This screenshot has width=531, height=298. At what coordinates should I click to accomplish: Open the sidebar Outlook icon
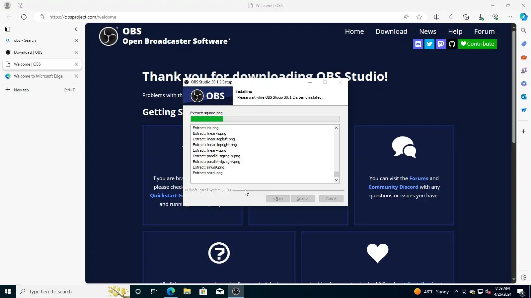tap(524, 97)
